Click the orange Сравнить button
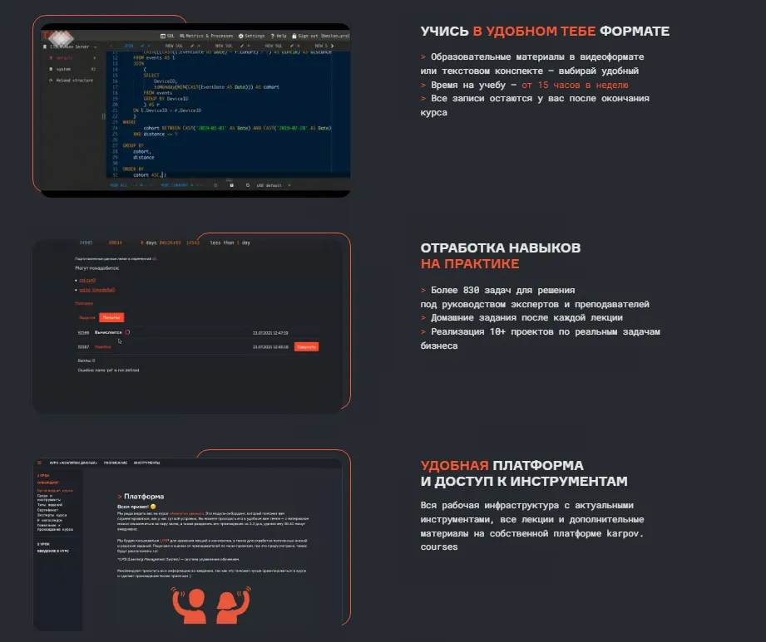 [x=306, y=346]
